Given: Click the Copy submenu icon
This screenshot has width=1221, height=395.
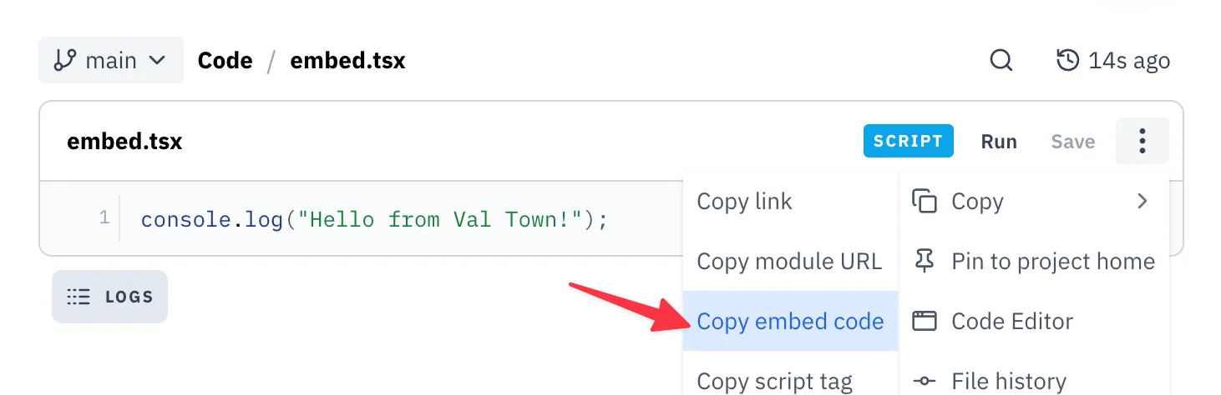Looking at the screenshot, I should click(x=924, y=201).
